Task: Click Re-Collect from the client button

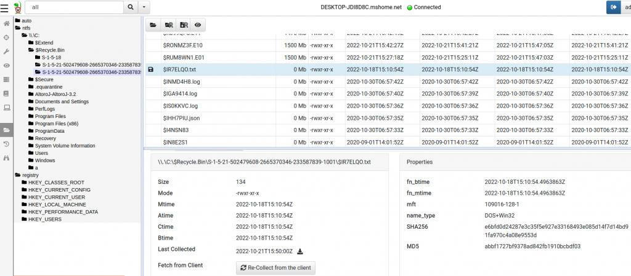Action: pos(275,267)
